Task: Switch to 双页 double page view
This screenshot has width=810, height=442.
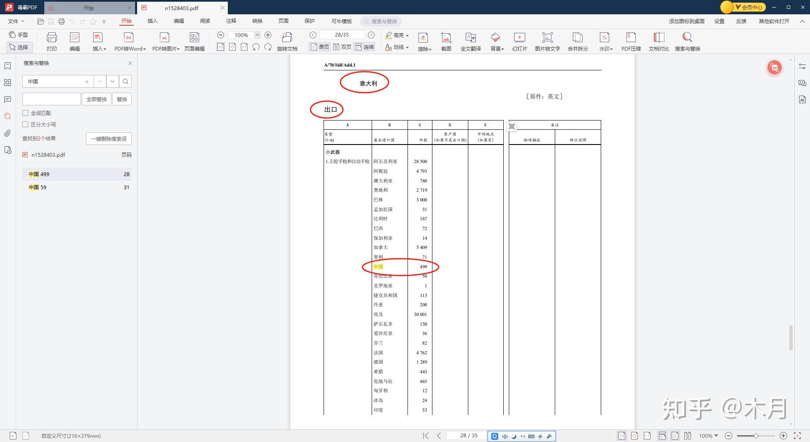Action: 342,47
